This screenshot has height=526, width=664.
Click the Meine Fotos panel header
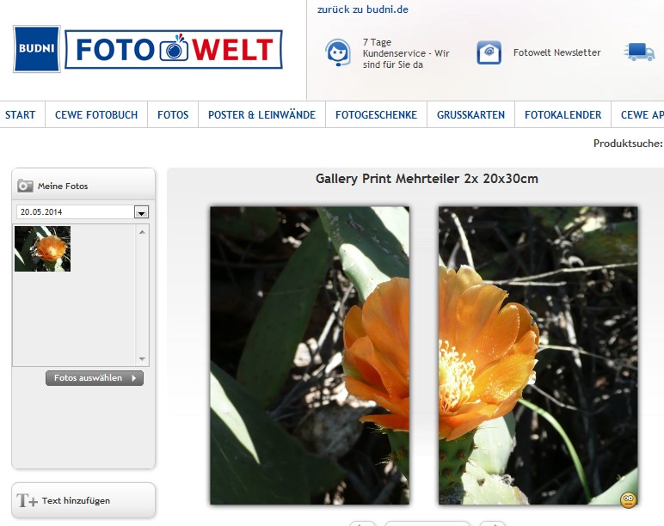coord(83,186)
